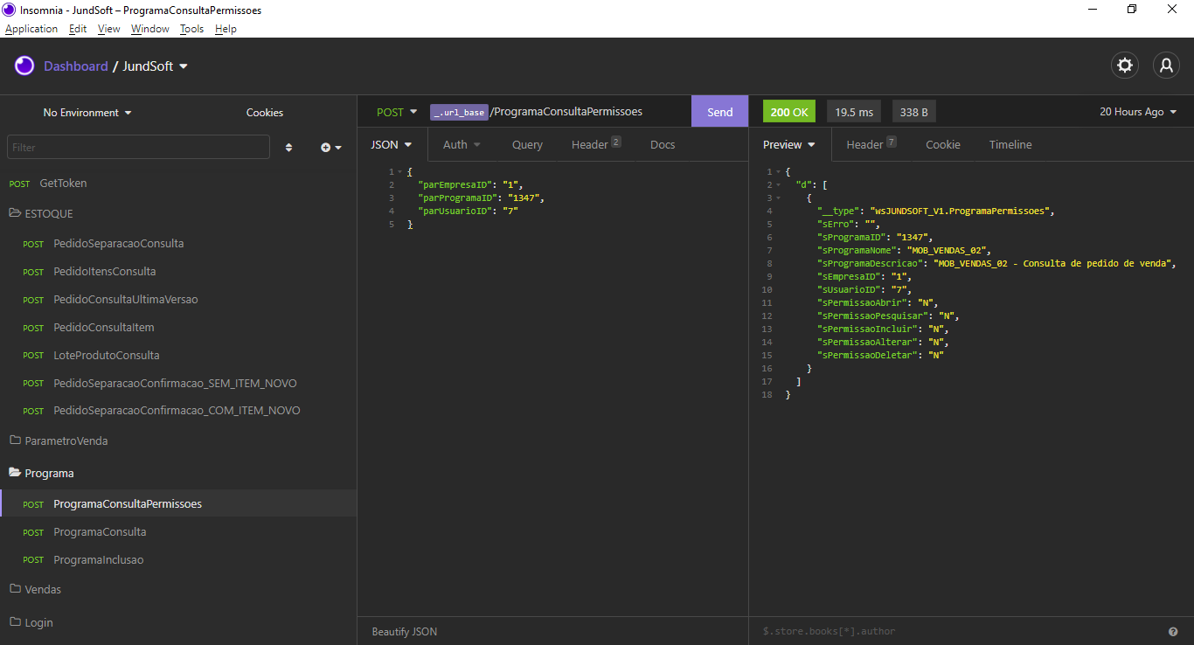The width and height of the screenshot is (1194, 645).
Task: Click the "sProgramaDescricao" line in response
Action: 997,263
